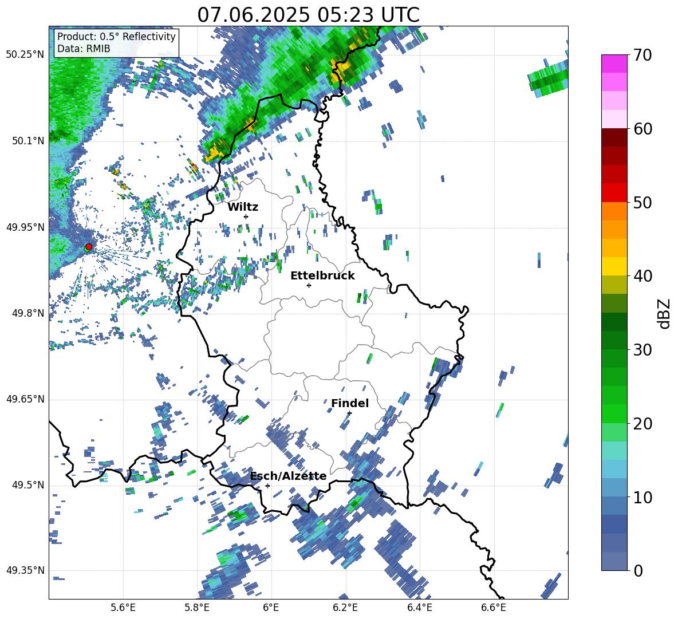This screenshot has height=619, width=678.
Task: Click the 0 colorbar tick label
Action: [638, 570]
